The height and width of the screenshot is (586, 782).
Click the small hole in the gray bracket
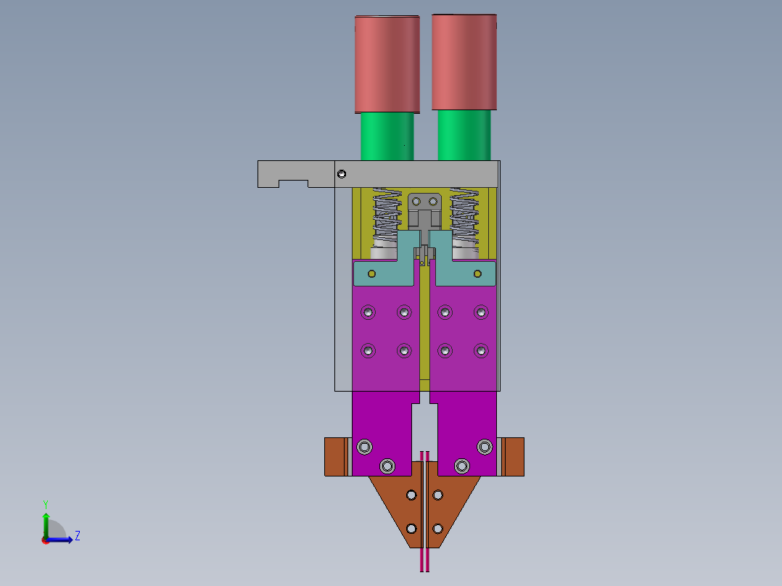tap(342, 174)
